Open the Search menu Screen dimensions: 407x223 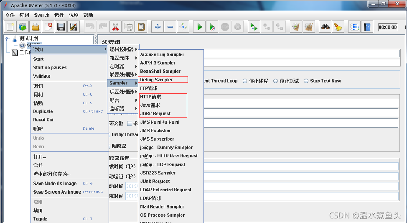[x=41, y=15]
